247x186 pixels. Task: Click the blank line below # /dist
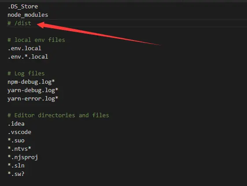pyautogui.click(x=123, y=32)
